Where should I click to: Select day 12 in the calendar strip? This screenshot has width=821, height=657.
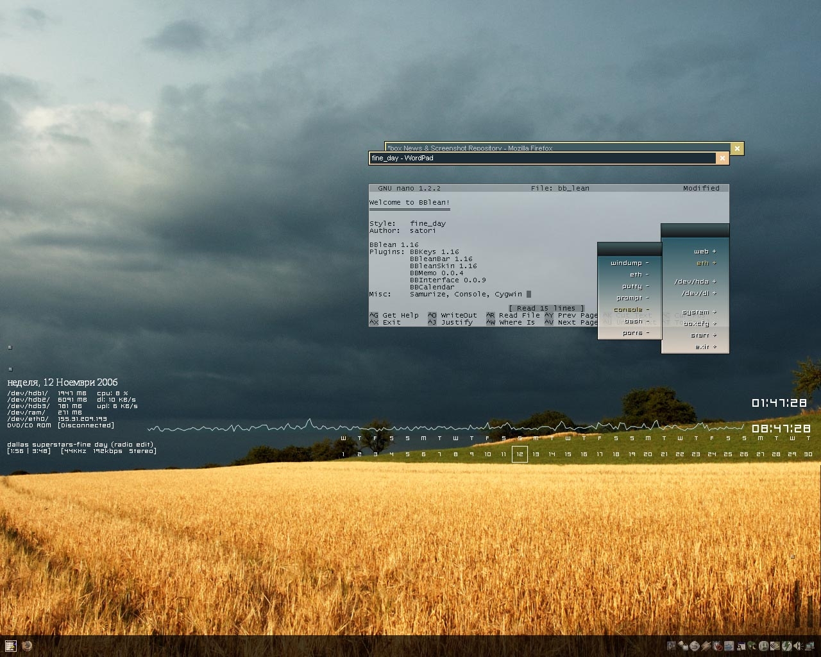click(520, 454)
